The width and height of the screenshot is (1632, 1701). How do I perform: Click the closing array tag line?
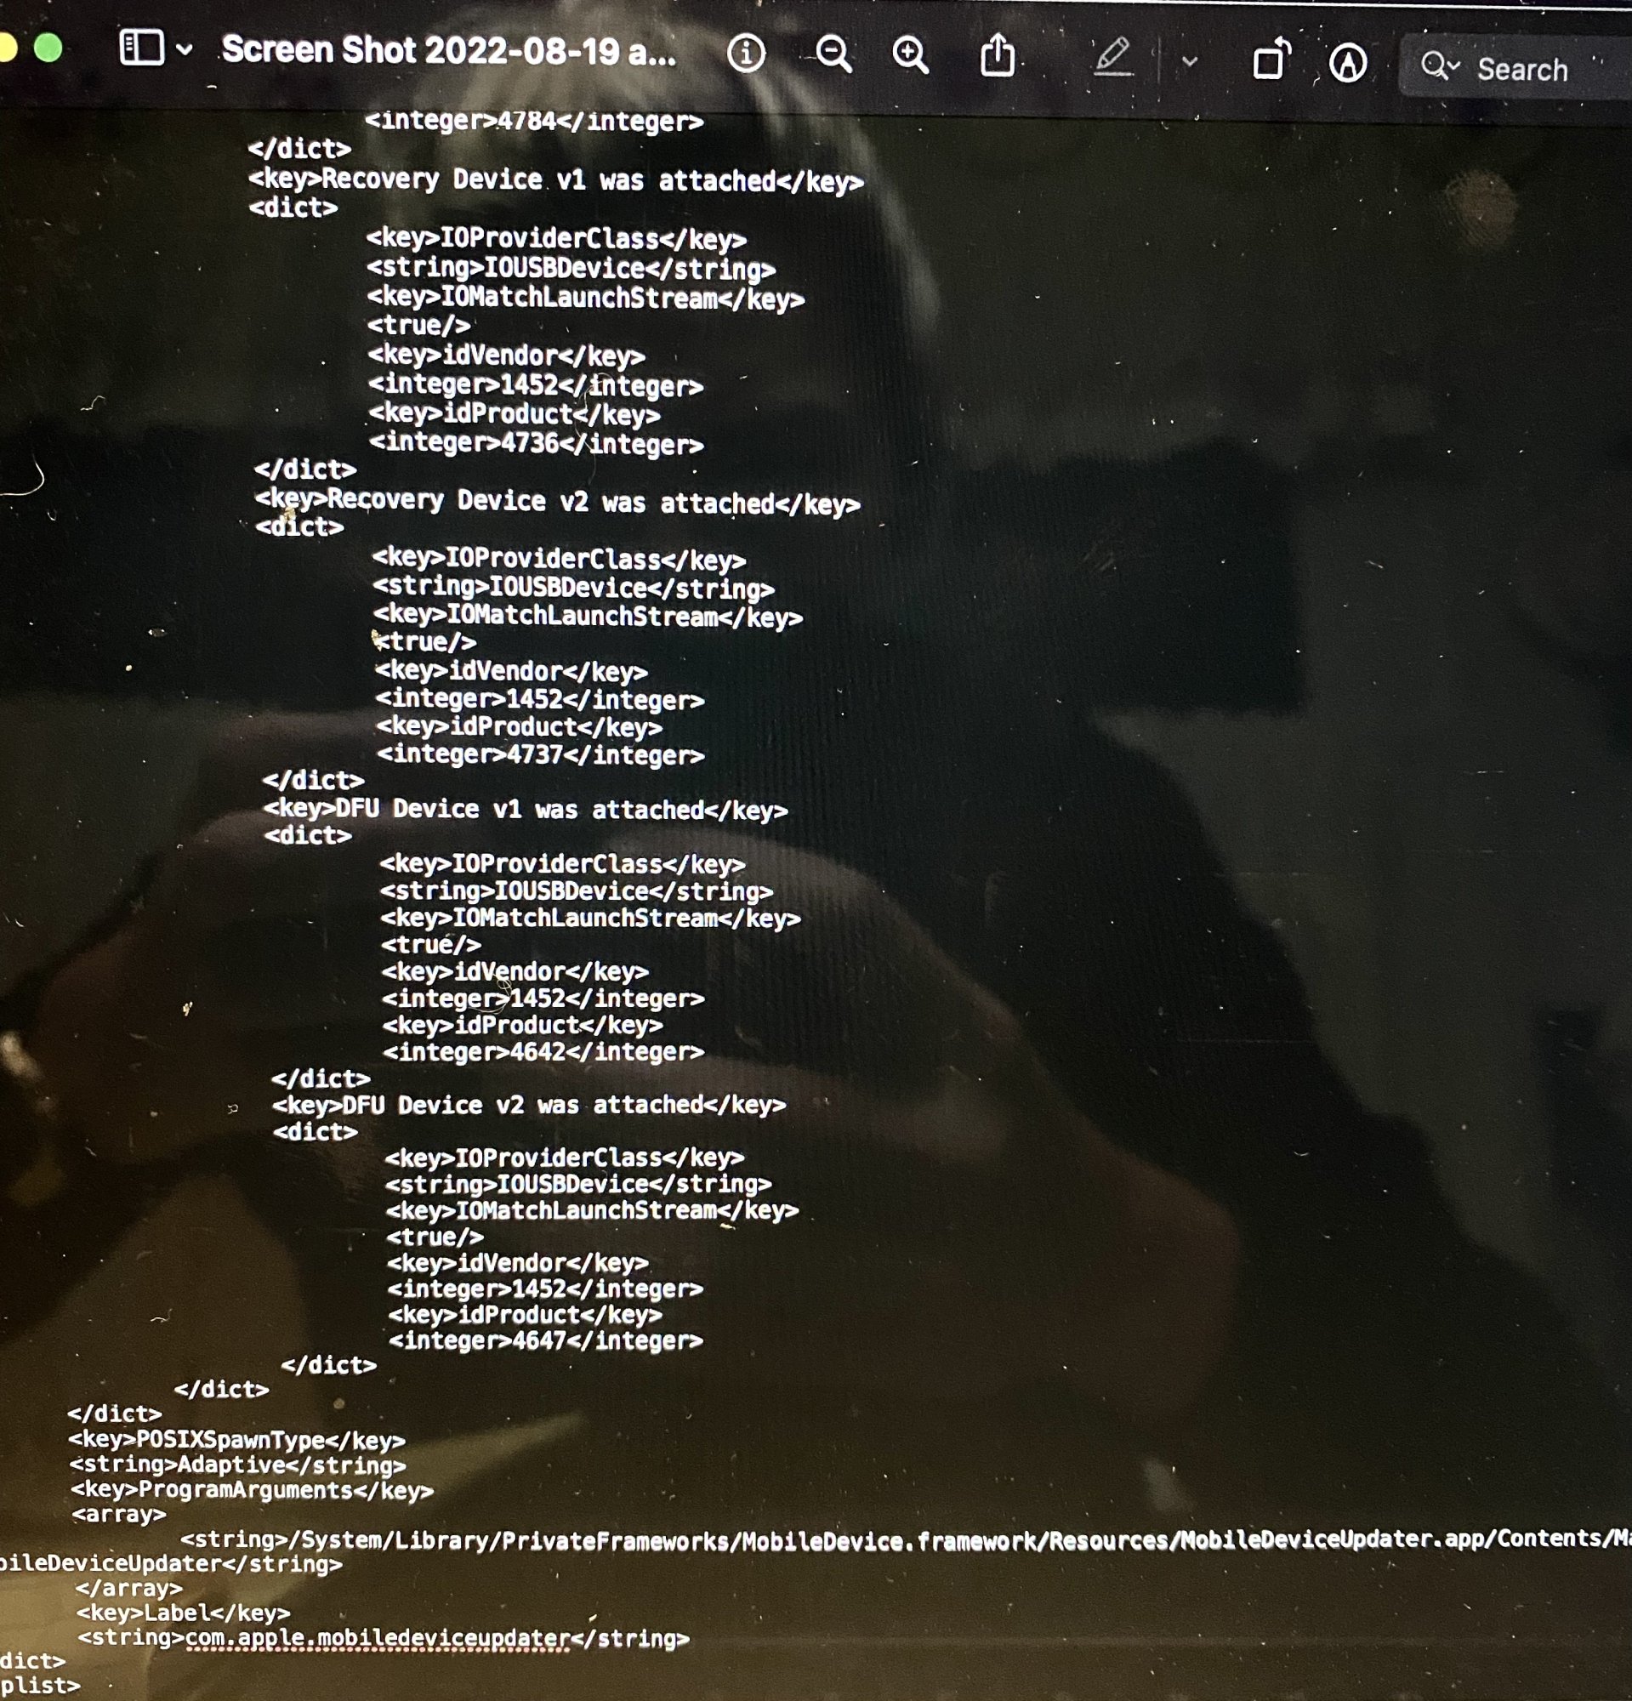(x=129, y=1588)
